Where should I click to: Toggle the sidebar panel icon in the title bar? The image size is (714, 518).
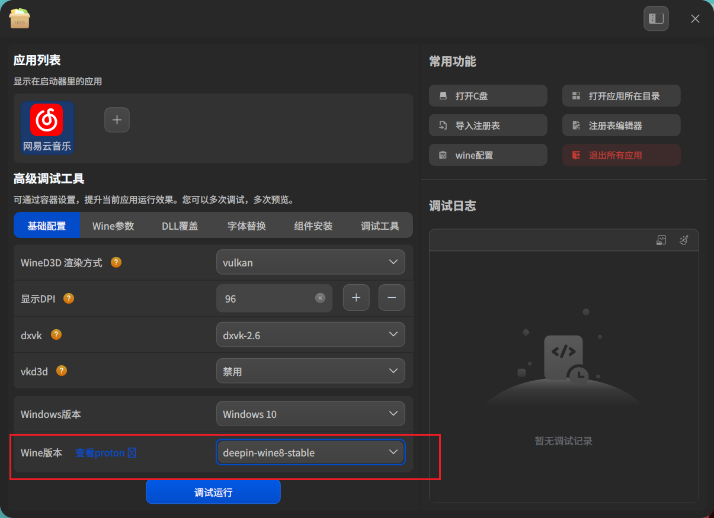[657, 18]
